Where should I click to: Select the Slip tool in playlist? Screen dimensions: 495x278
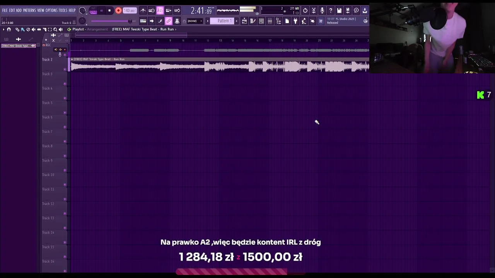pyautogui.click(x=39, y=29)
